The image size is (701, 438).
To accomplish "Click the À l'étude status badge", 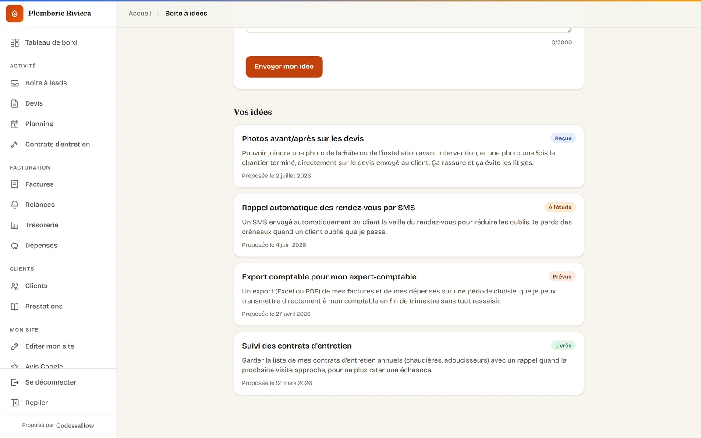I will pos(560,208).
